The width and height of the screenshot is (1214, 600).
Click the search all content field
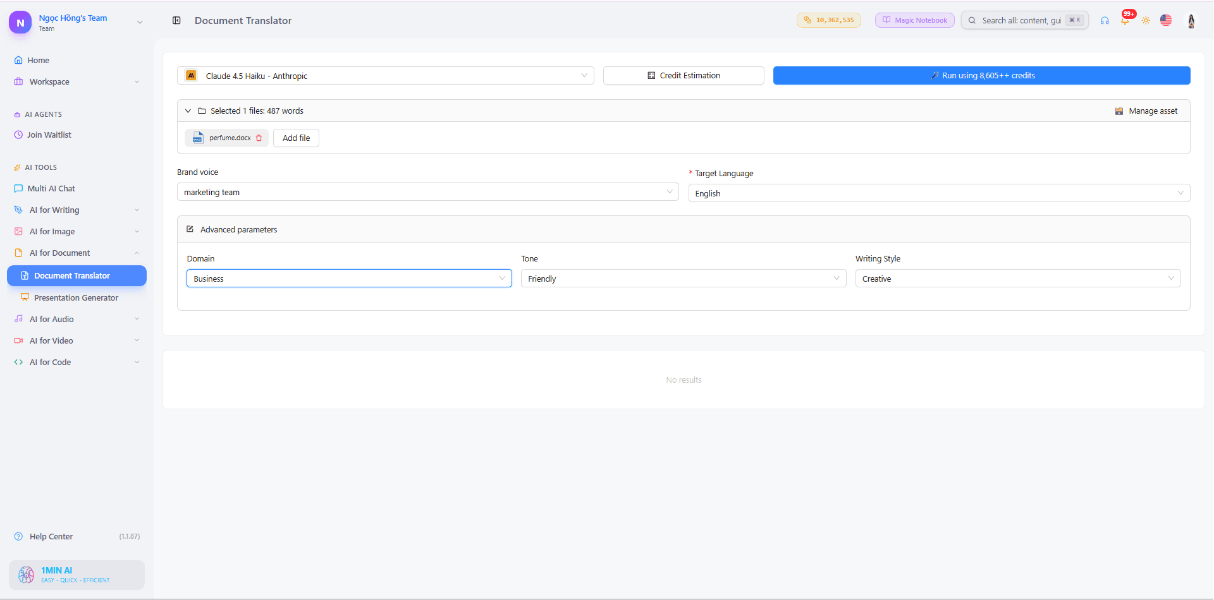click(x=1024, y=20)
